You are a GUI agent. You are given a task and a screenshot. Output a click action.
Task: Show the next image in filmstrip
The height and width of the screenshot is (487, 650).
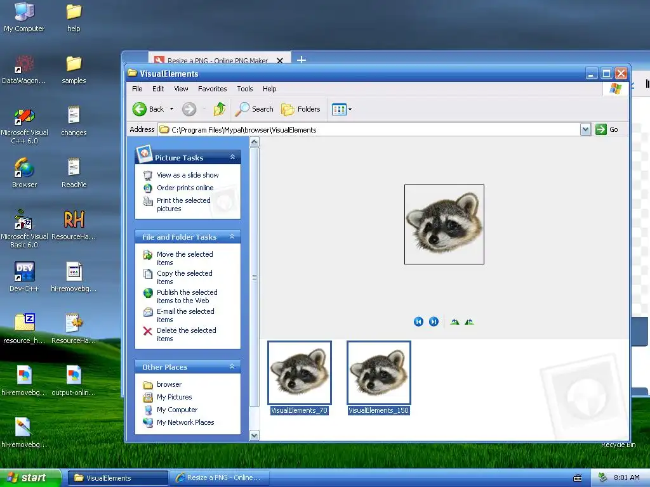434,321
